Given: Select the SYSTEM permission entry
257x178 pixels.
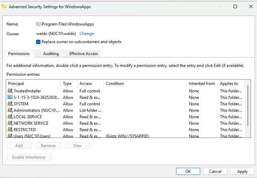Looking at the screenshot, I should [x=125, y=104].
